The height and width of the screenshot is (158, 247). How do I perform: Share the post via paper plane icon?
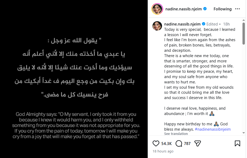click(197, 144)
